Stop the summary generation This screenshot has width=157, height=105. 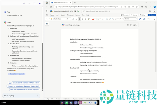tap(135, 25)
